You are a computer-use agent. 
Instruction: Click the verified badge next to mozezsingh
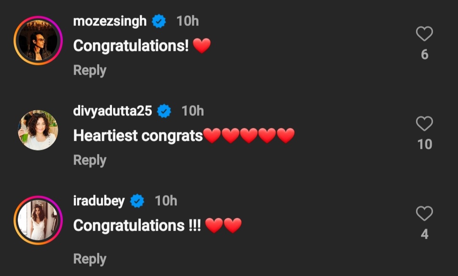click(x=159, y=21)
